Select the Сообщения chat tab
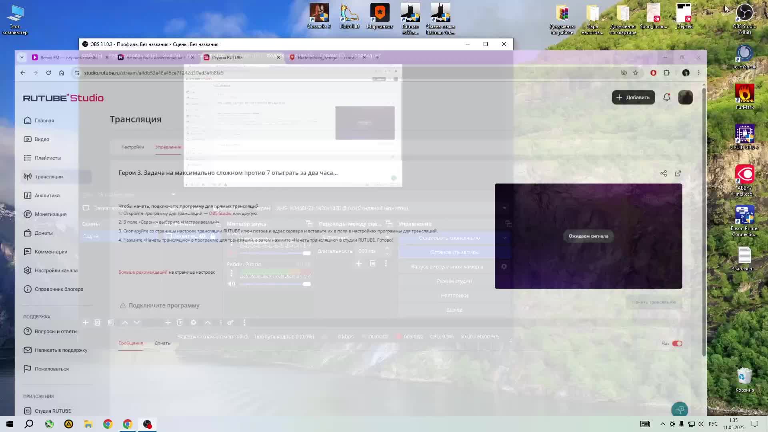The image size is (768, 432). pyautogui.click(x=130, y=343)
